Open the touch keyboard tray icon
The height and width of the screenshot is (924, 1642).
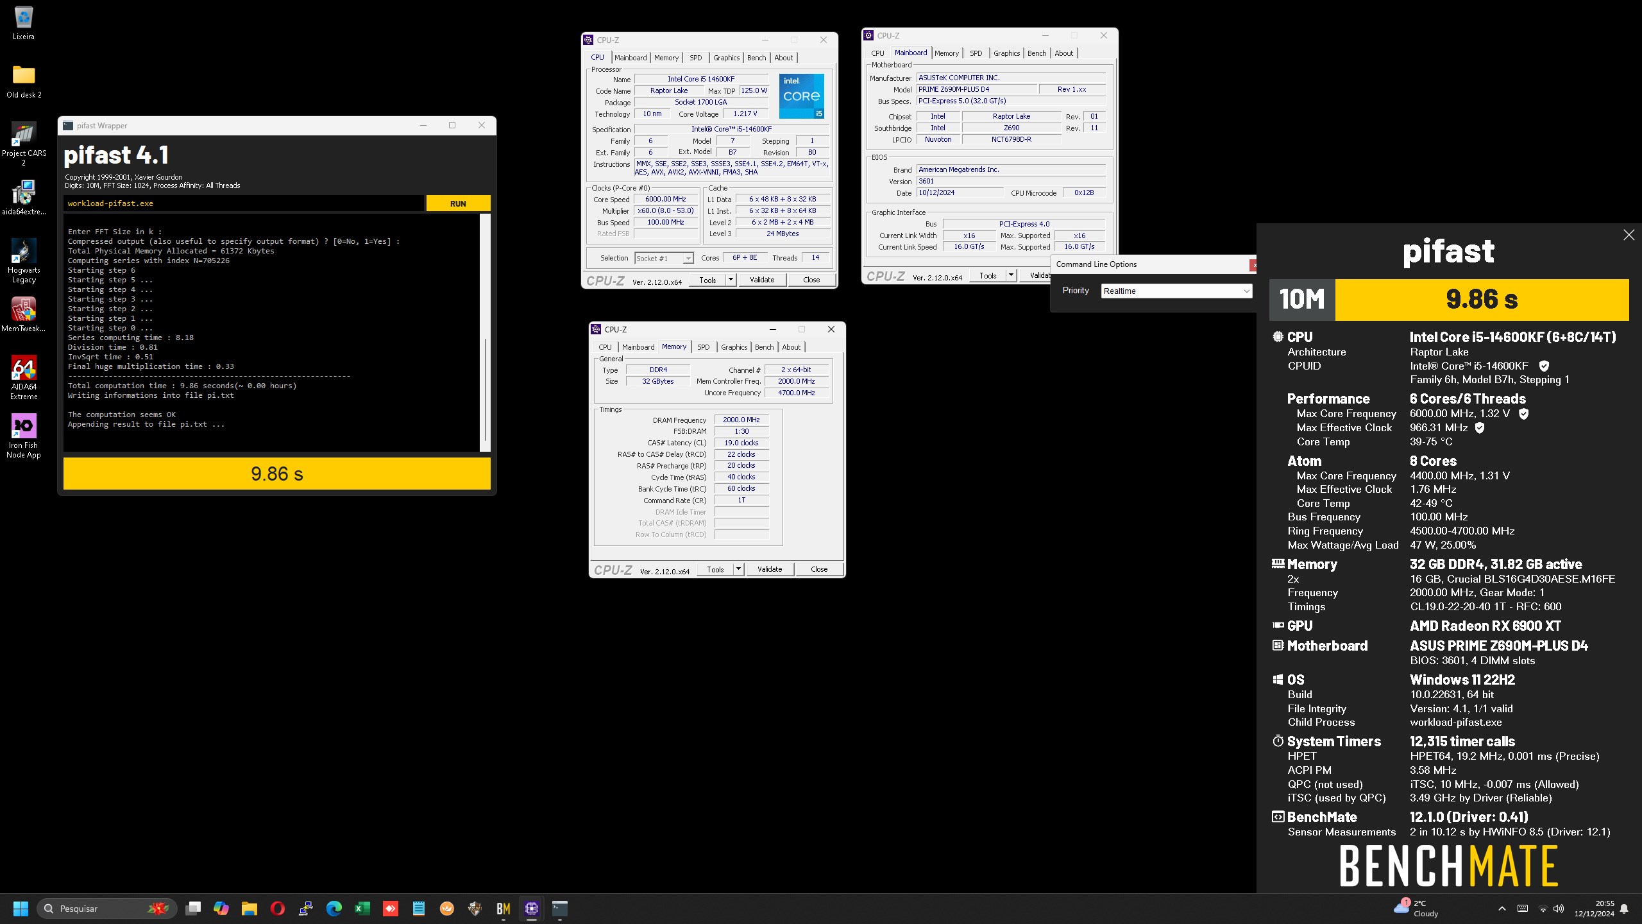1522,909
